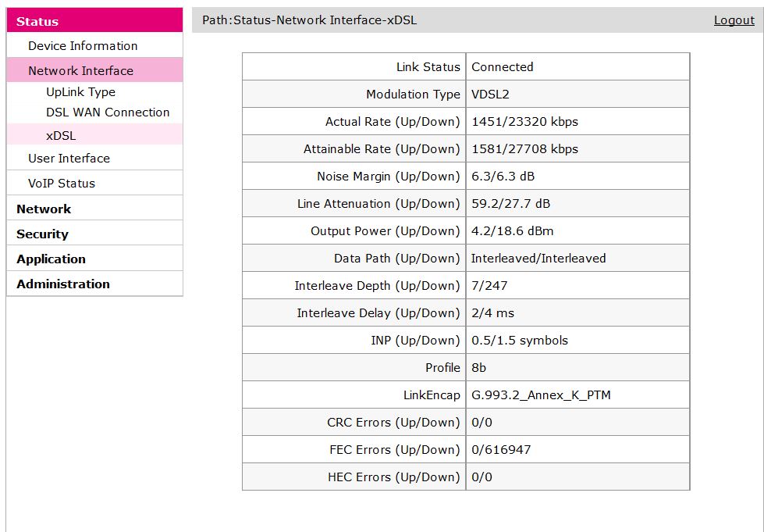Click the LinkEncap G.993.2_Annex_K_PTM value
This screenshot has width=764, height=532.
541,395
